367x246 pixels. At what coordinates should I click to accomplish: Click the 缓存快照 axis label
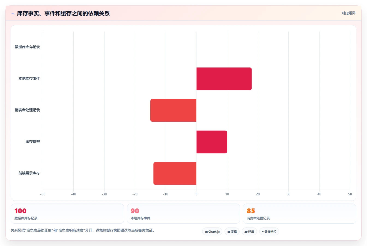33,142
